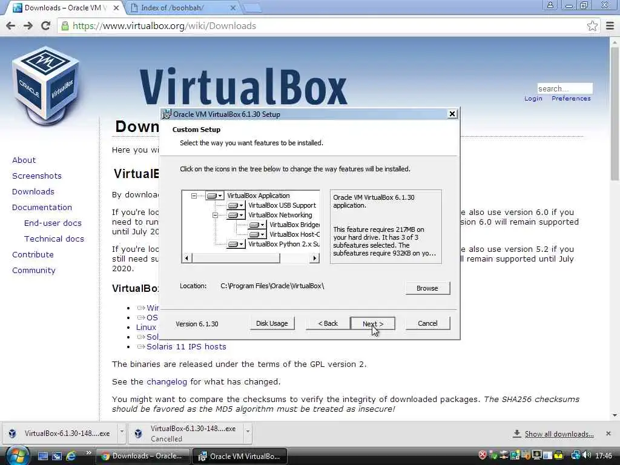Open Documentation in the sidebar
620x465 pixels.
[x=42, y=208]
